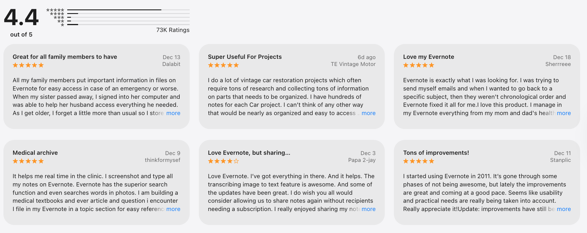The image size is (587, 233).
Task: Click the star icons on Sherrreee's review
Action: pos(418,65)
